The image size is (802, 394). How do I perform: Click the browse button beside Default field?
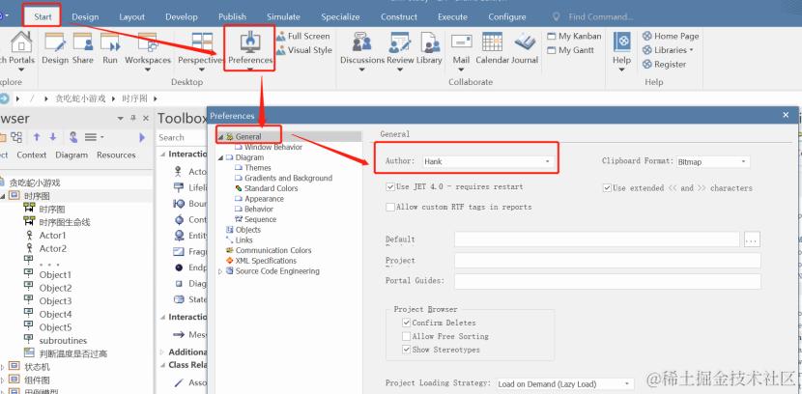tap(752, 239)
